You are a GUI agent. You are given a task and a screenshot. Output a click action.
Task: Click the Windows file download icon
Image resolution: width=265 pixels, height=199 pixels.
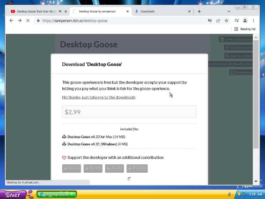[x=64, y=144]
